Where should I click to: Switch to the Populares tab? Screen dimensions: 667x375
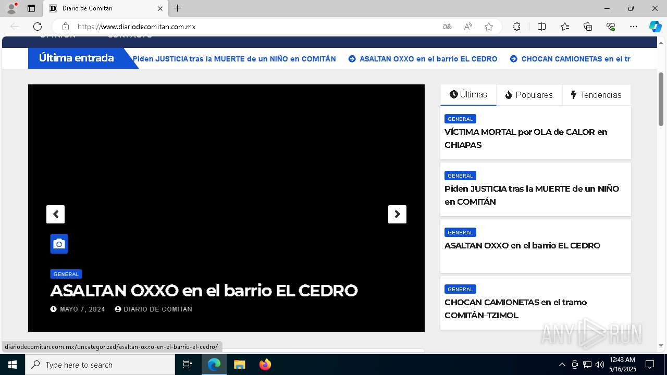point(529,95)
